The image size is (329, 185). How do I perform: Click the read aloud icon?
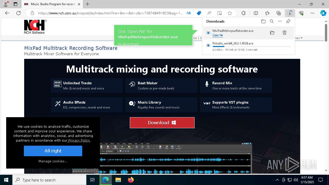[x=209, y=13]
